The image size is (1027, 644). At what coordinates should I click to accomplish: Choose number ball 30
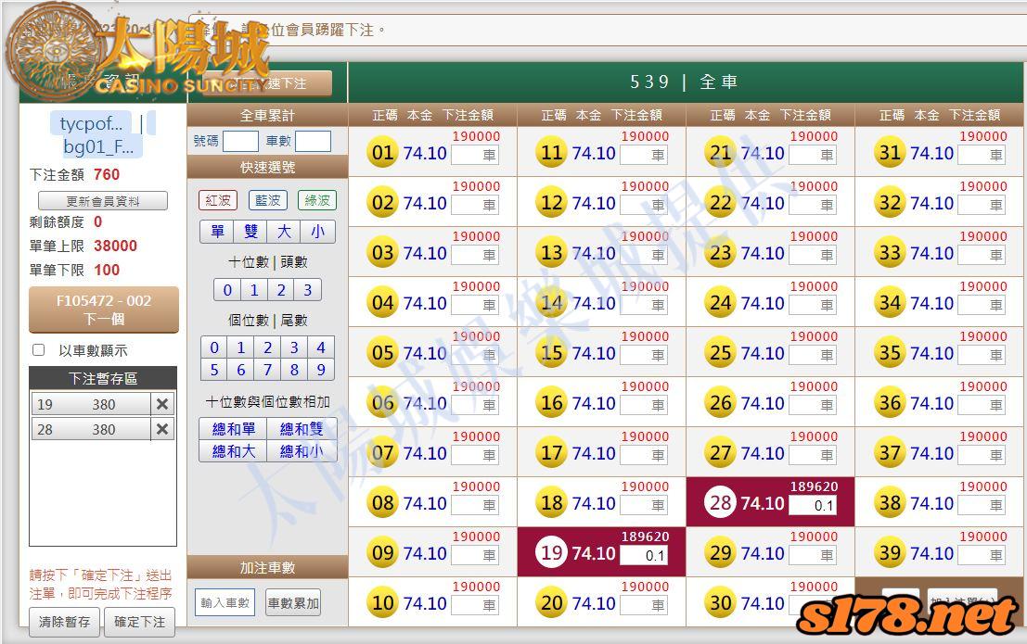(721, 603)
